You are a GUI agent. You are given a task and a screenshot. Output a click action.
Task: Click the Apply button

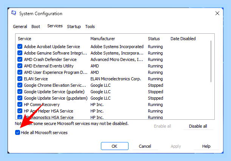pos(176,146)
